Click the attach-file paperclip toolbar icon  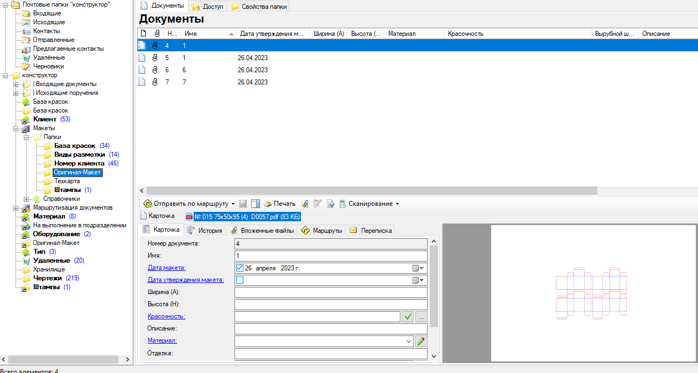coord(305,204)
